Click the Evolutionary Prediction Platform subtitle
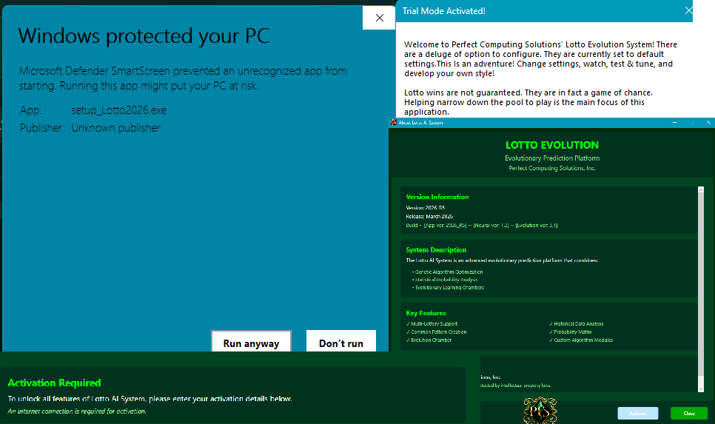 [551, 158]
